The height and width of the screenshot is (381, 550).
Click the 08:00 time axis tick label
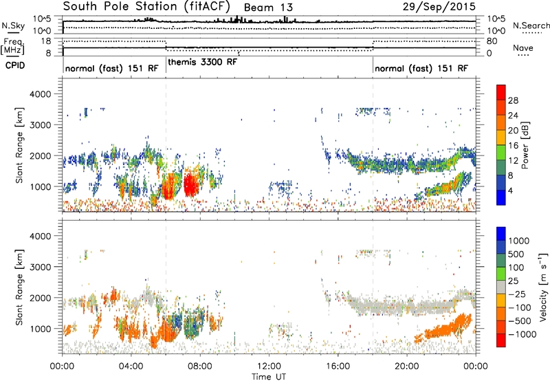[200, 367]
